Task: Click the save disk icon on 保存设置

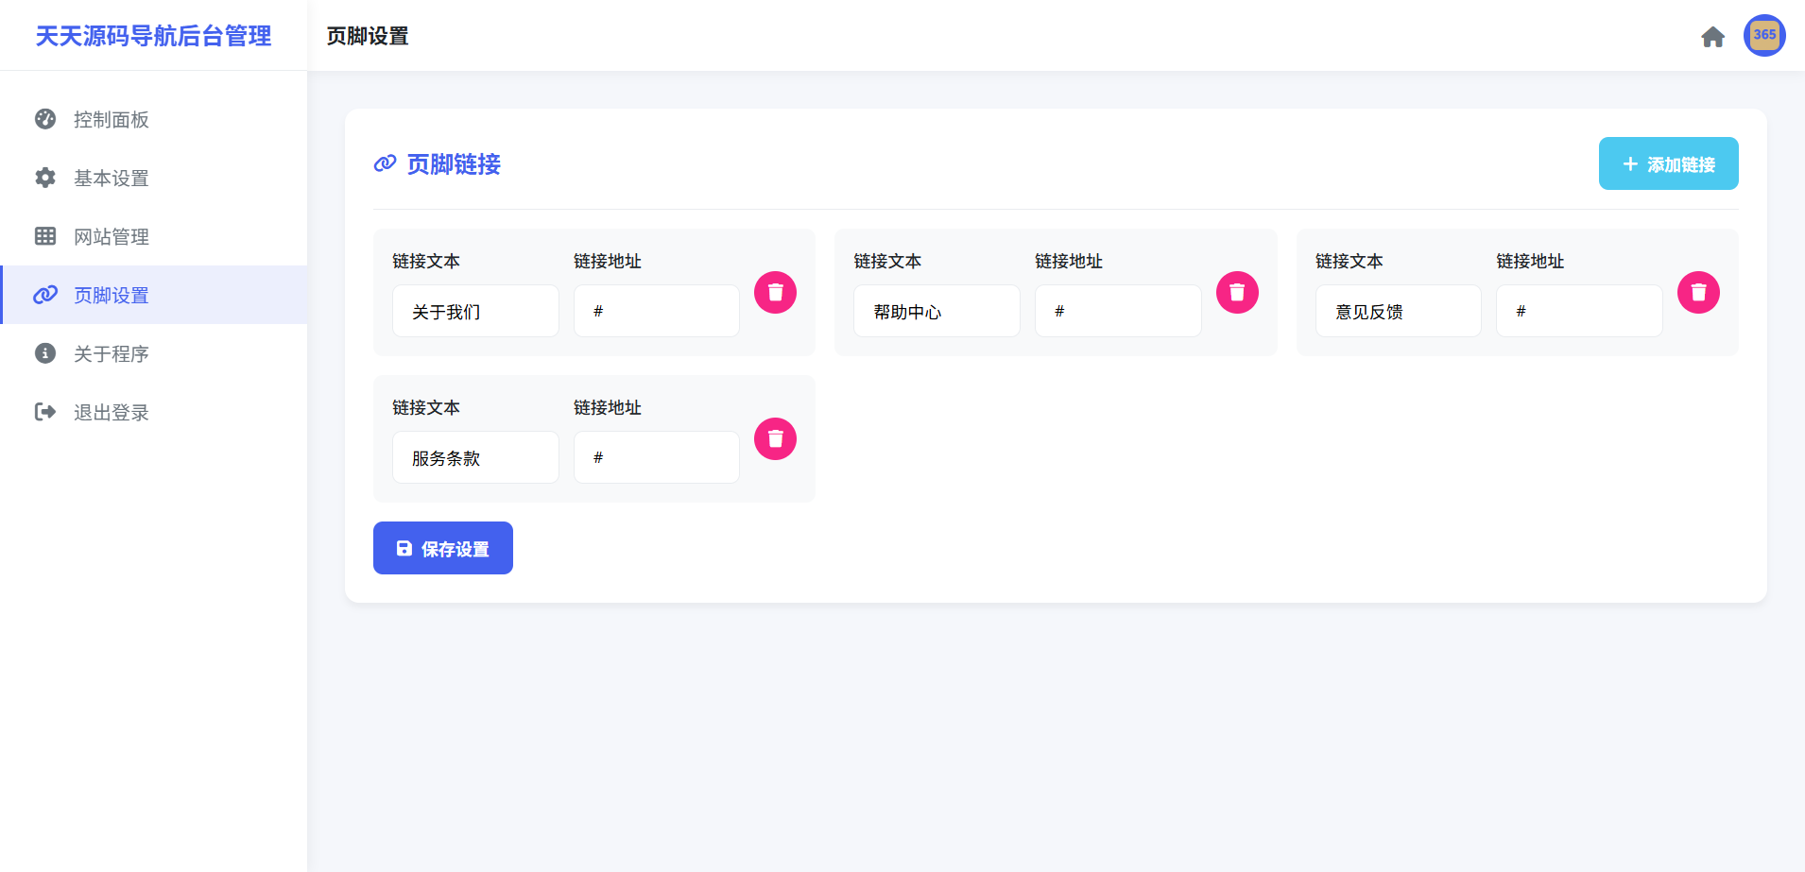Action: pyautogui.click(x=404, y=547)
